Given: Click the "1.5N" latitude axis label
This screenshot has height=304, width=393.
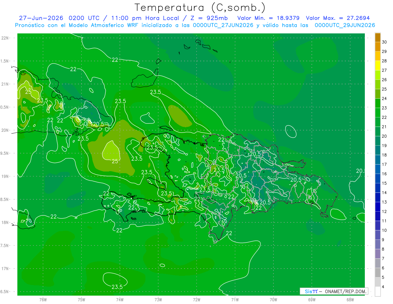Looking at the screenshot, I should (x=5, y=61).
